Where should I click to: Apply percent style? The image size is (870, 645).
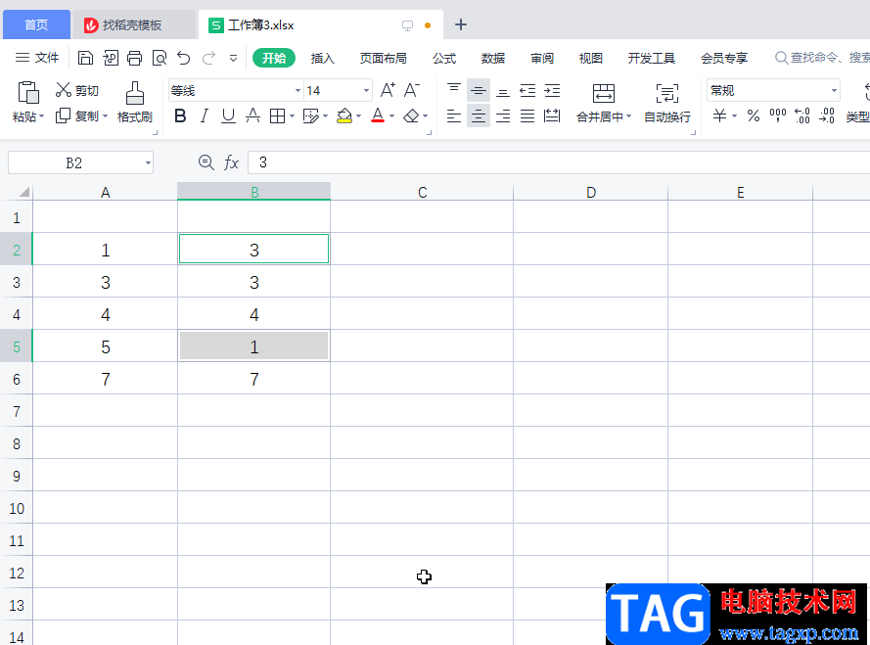[x=753, y=116]
